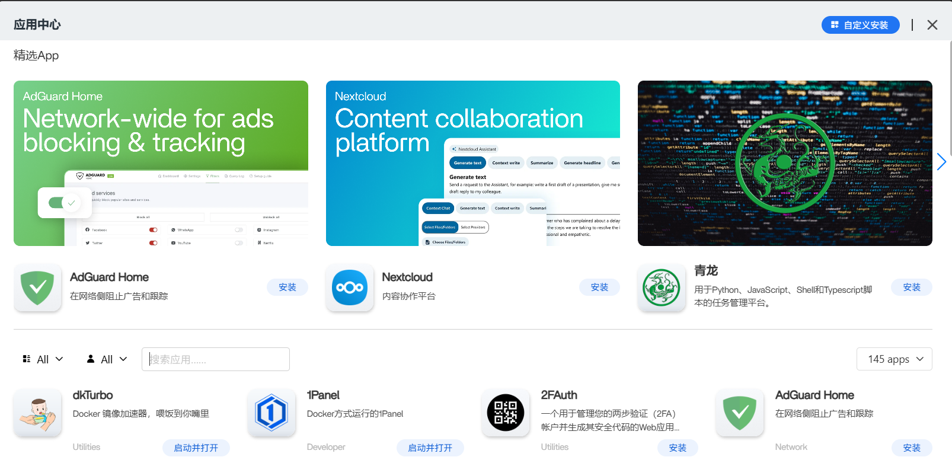Launch and open 1Panel
Viewport: 952px width, 460px height.
click(x=430, y=448)
